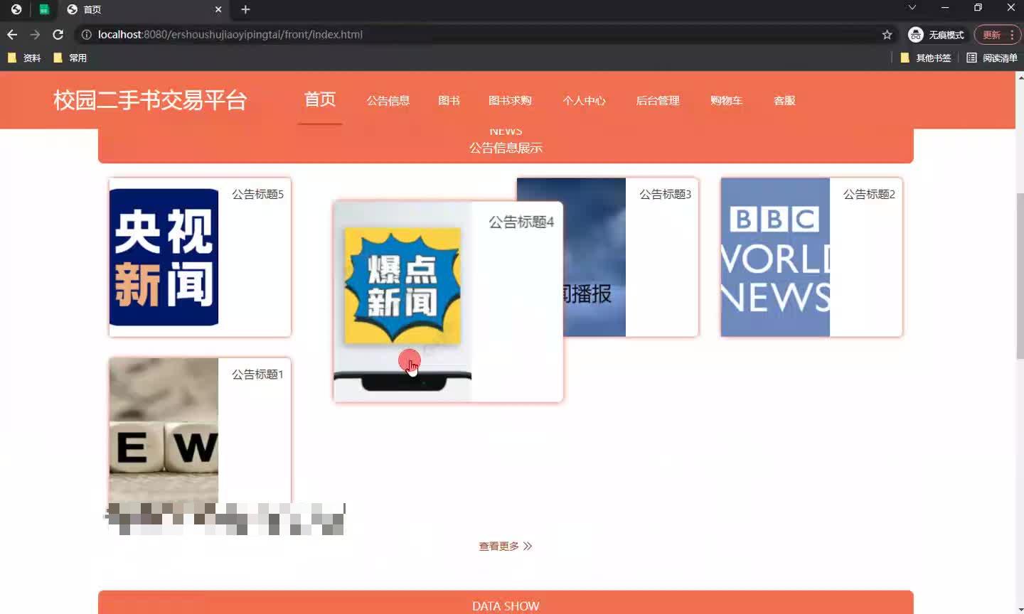Open 图书 in the navigation

point(449,100)
